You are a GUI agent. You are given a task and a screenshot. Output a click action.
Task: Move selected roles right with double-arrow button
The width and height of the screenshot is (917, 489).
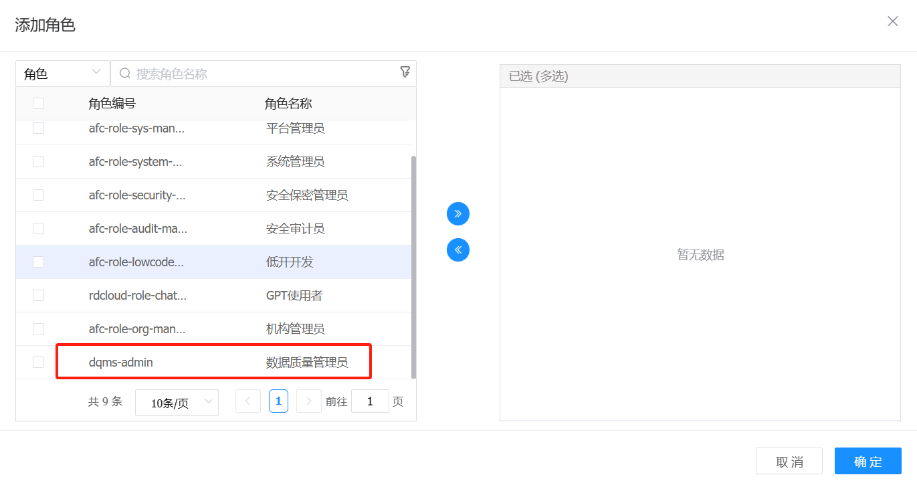458,214
